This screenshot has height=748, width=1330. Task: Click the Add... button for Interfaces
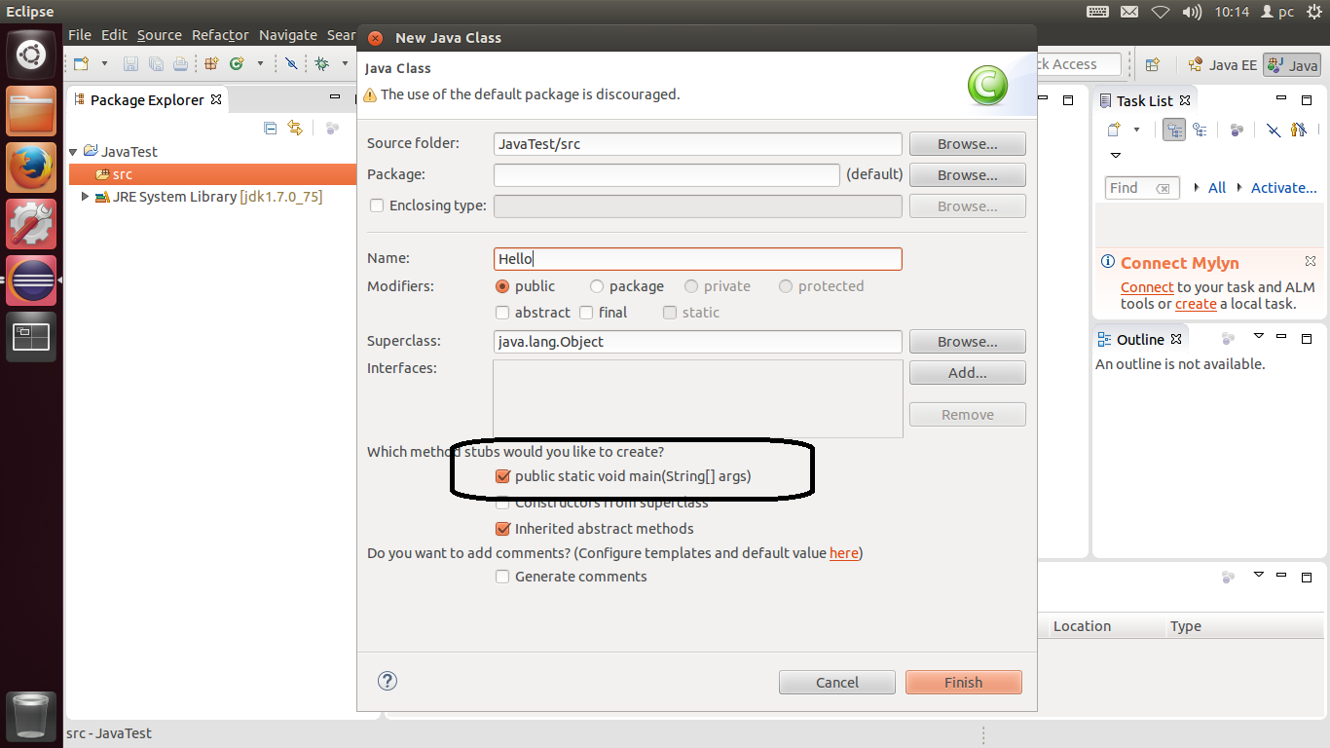coord(967,372)
